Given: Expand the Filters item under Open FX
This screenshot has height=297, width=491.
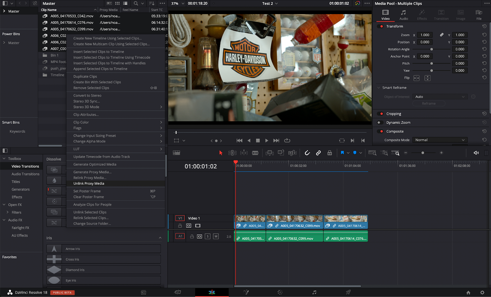Looking at the screenshot, I should 8,212.
